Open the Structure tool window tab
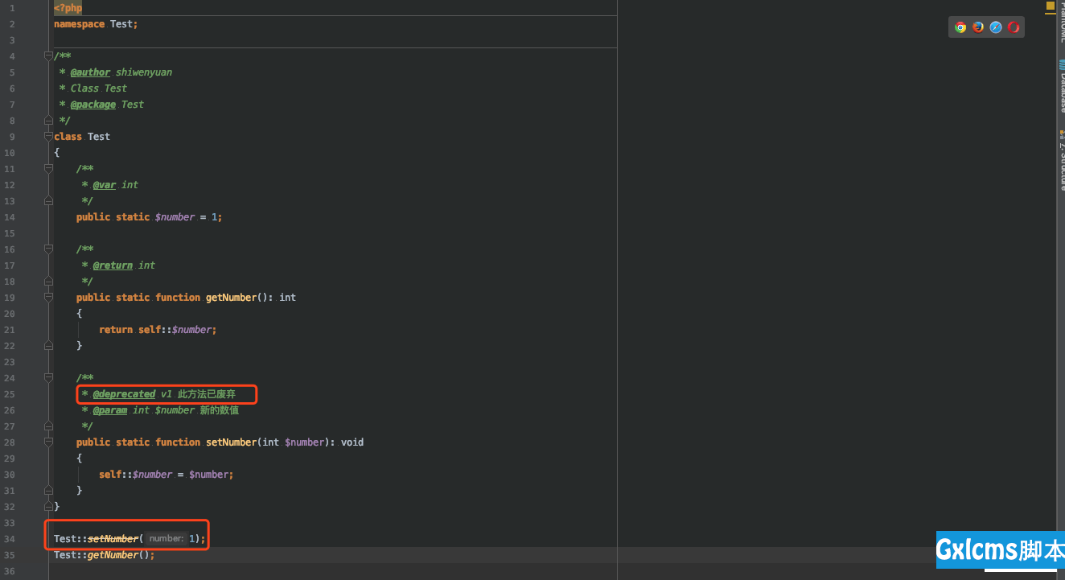 point(1061,159)
